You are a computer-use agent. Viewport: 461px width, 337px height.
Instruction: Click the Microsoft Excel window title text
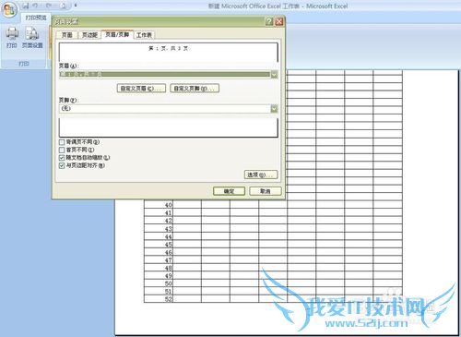(x=278, y=6)
